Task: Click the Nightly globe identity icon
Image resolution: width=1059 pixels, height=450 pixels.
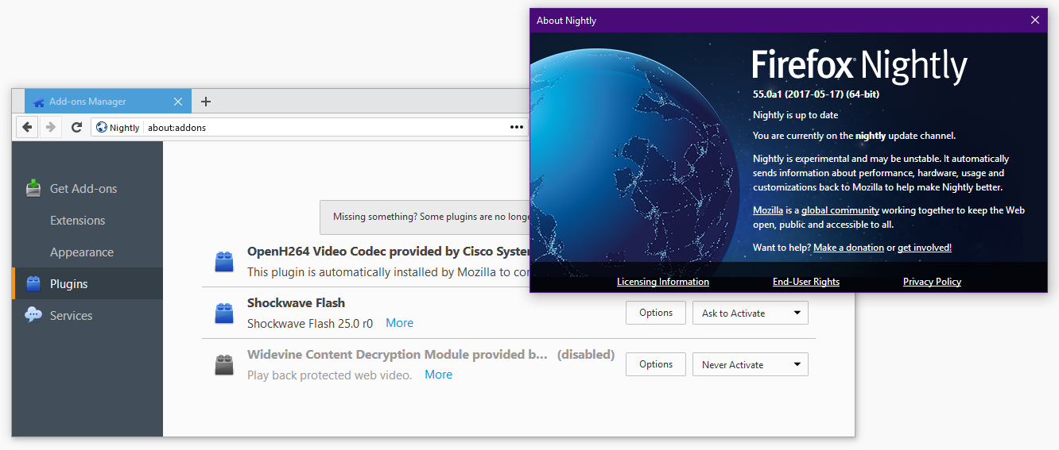Action: (x=101, y=127)
